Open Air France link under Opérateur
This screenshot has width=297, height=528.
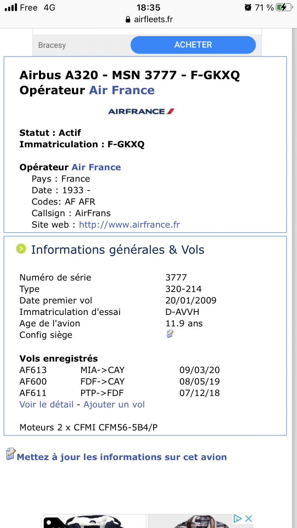click(x=96, y=167)
